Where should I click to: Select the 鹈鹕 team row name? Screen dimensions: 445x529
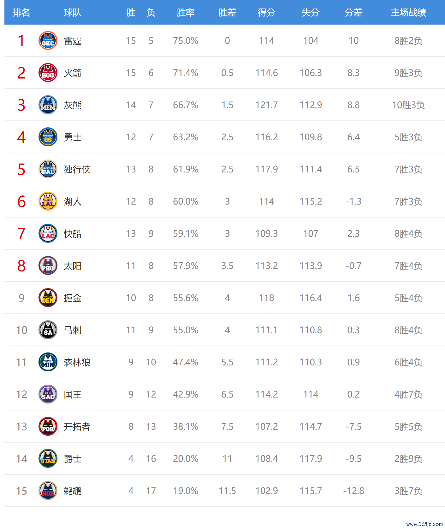point(73,491)
